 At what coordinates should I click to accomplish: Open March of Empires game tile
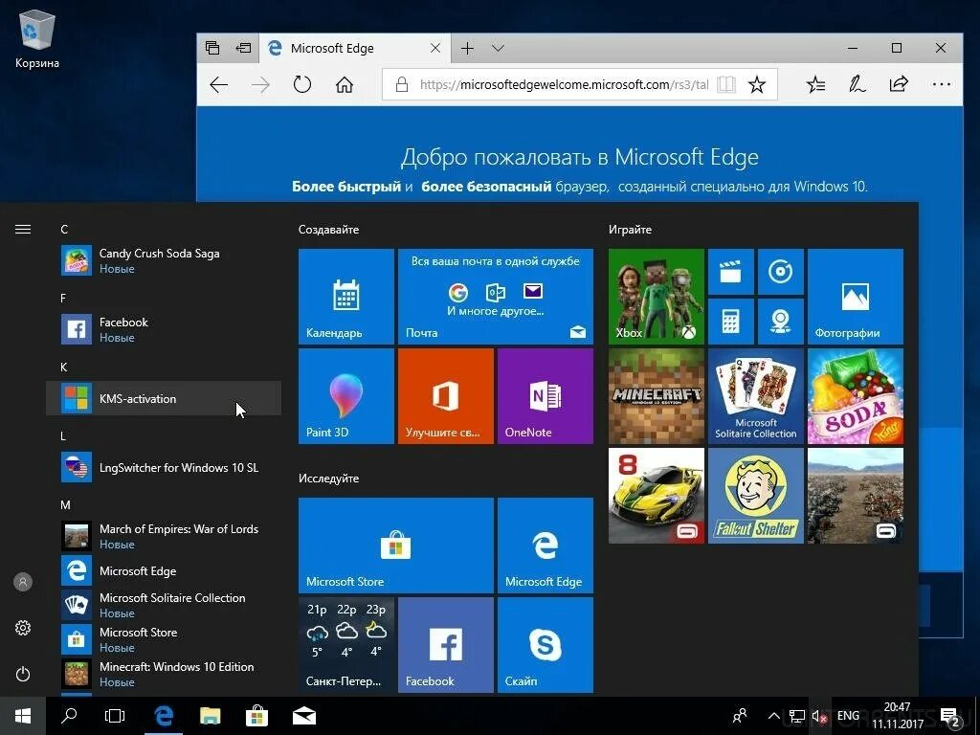tap(855, 496)
